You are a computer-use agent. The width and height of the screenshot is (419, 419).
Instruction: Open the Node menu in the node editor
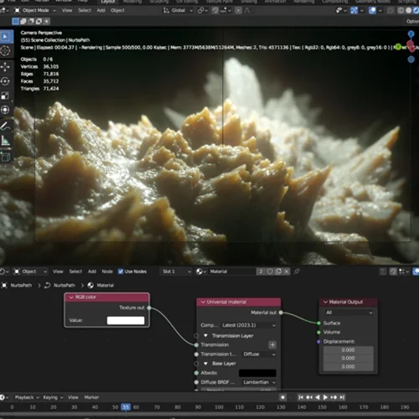coord(107,272)
